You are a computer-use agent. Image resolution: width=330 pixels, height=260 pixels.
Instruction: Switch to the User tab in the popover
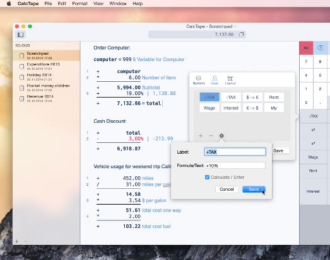(215, 81)
